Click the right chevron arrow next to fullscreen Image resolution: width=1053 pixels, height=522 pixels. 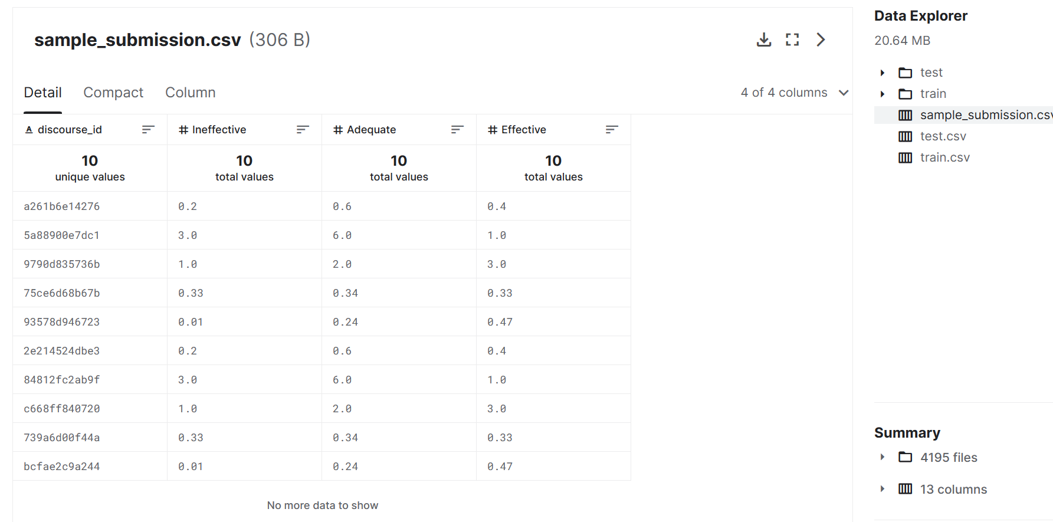pyautogui.click(x=821, y=40)
